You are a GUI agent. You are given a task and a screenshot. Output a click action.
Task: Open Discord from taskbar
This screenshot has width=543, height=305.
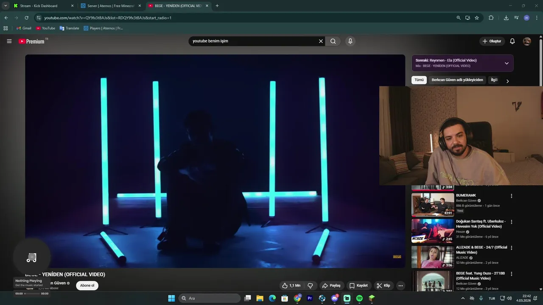[334, 298]
